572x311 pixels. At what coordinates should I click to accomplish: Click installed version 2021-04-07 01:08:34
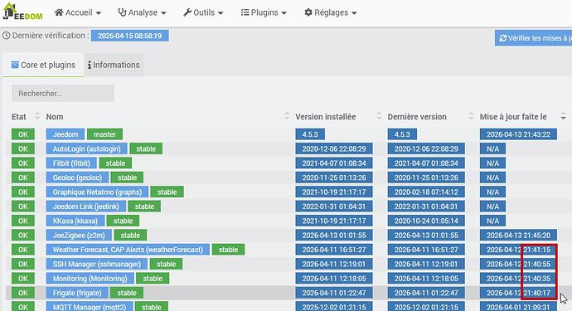[334, 163]
